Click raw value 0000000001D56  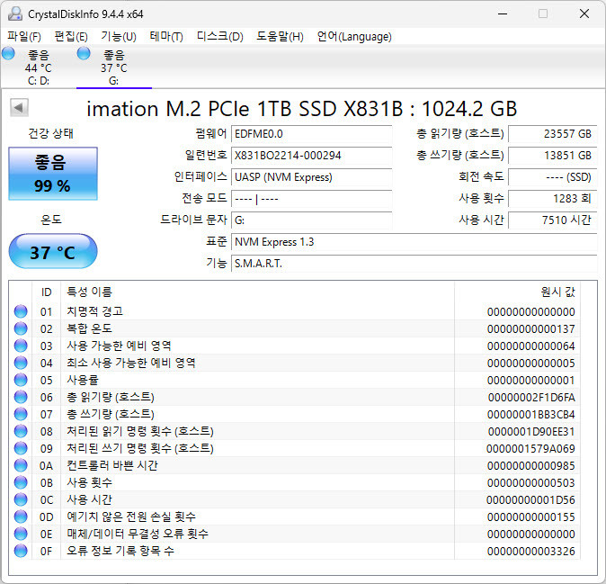[x=530, y=500]
